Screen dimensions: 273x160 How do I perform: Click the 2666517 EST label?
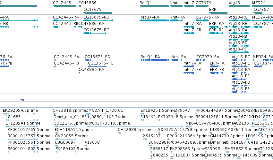pyautogui.click(x=159, y=149)
